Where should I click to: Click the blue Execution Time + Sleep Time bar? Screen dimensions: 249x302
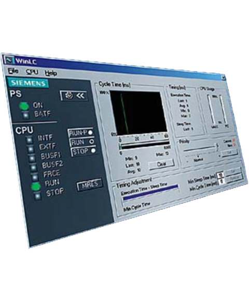click(150, 193)
